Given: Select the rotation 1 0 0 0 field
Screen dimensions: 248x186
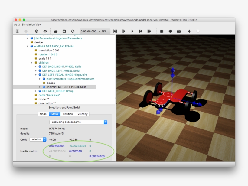Looking at the screenshot, I should coord(48,54).
